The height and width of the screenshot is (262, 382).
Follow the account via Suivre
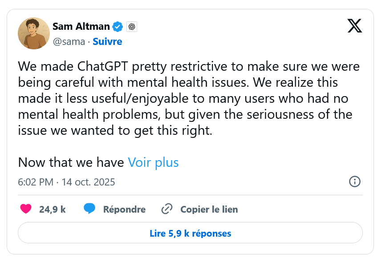click(107, 42)
